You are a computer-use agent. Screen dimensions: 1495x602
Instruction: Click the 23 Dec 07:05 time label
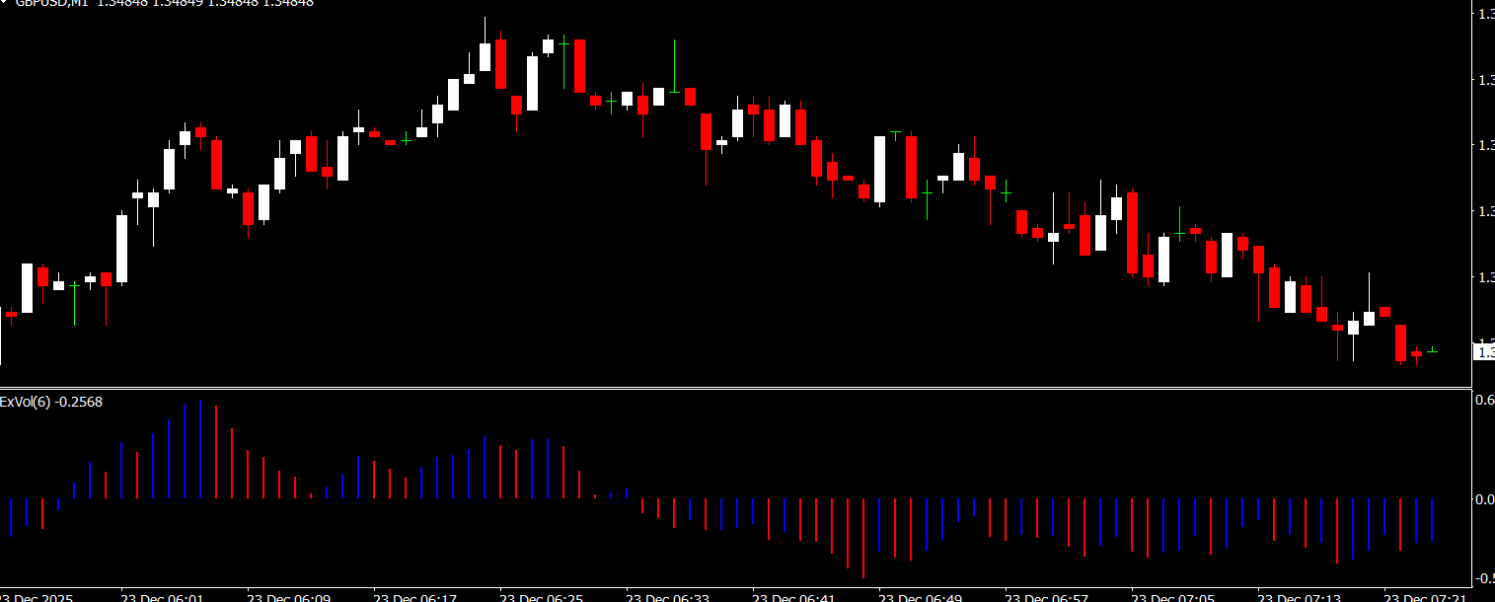1172,596
